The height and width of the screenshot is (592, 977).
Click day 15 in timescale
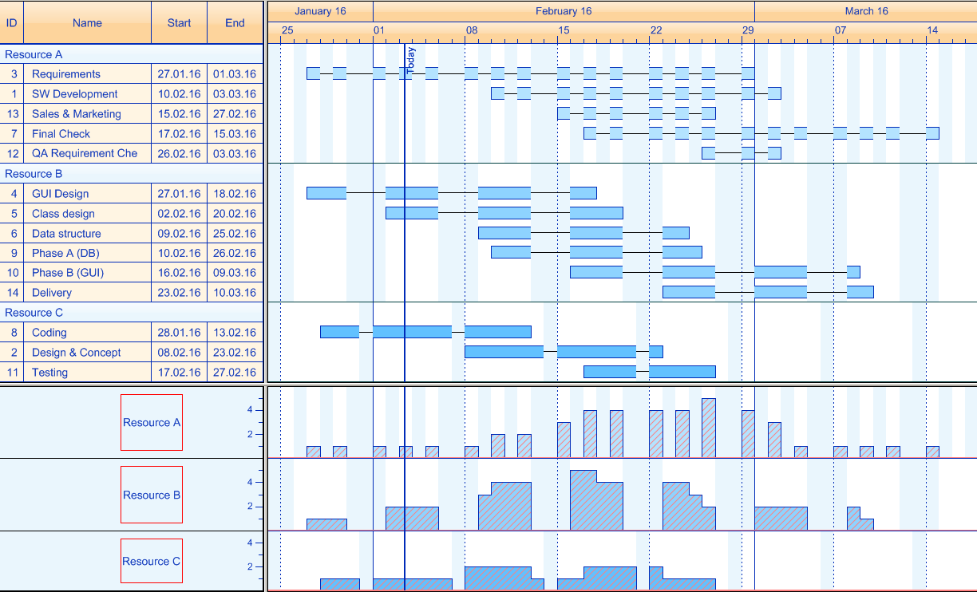coord(564,30)
